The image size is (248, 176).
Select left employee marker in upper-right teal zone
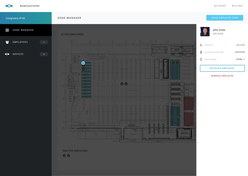(173, 63)
